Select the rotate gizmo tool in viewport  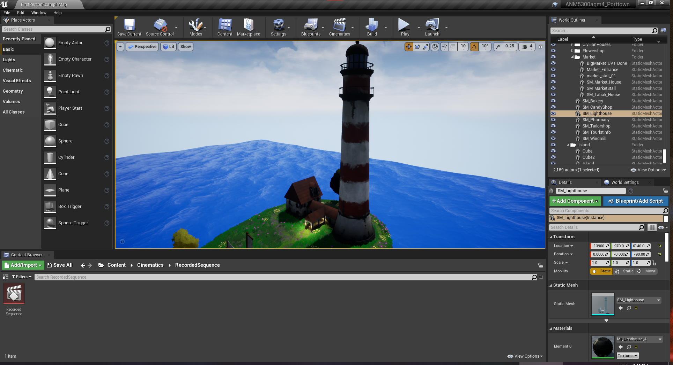click(417, 47)
